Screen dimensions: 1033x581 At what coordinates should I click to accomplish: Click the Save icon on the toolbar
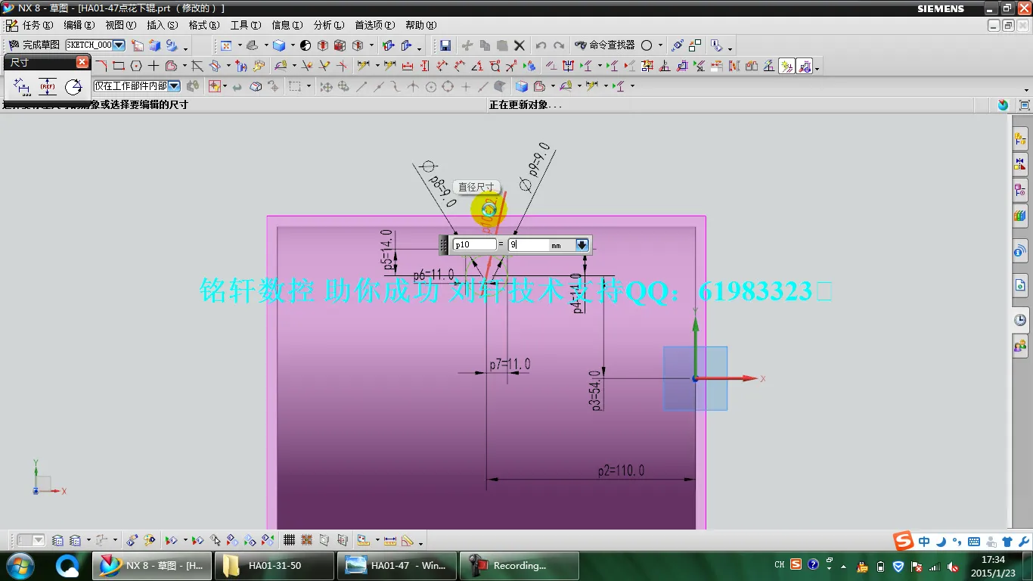[x=445, y=45]
